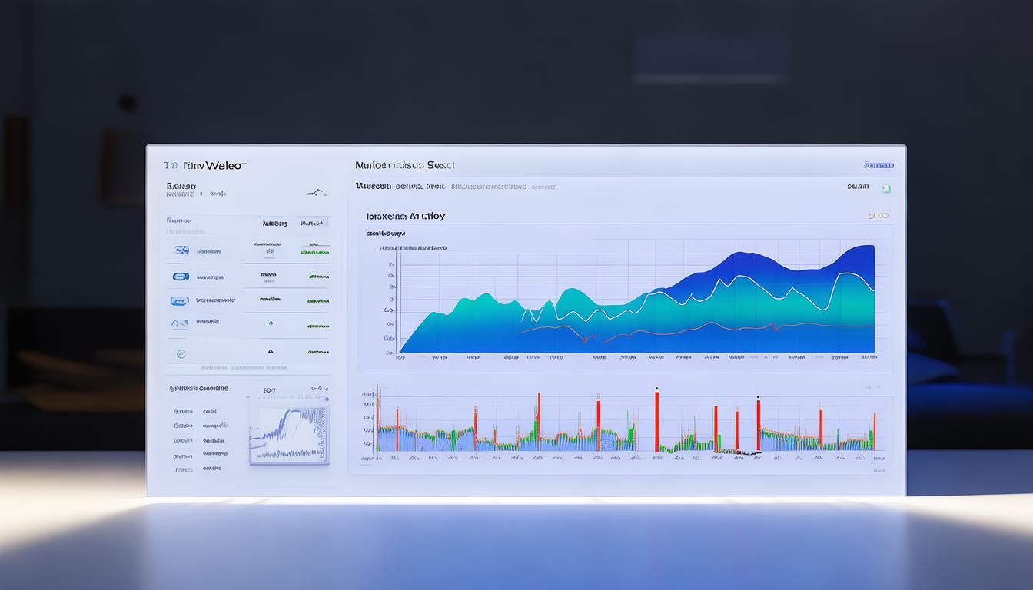
Task: Click the second blue rounded icon in sidebar list
Action: [181, 277]
